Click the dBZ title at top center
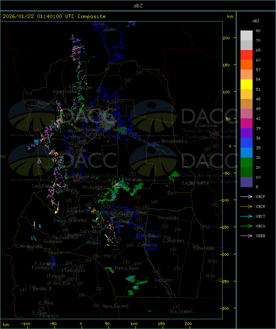 click(x=138, y=5)
